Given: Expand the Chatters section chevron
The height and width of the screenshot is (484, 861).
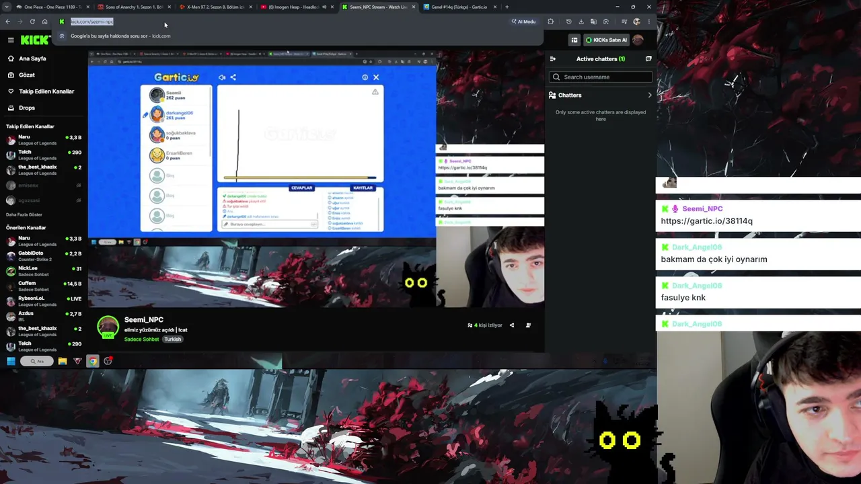Looking at the screenshot, I should click(650, 95).
